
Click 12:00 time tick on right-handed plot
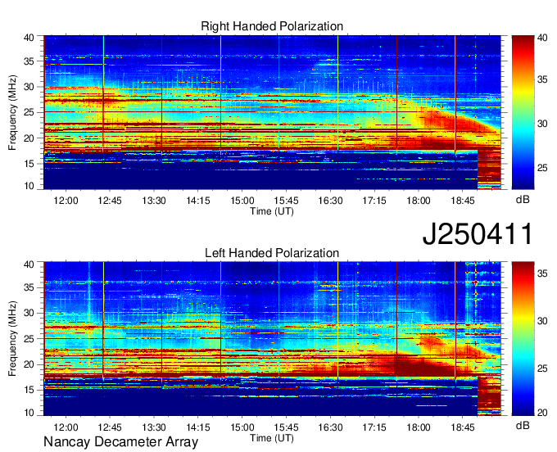[x=66, y=201]
